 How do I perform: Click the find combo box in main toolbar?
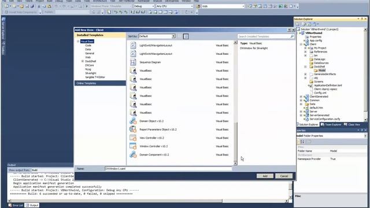[x=223, y=6]
